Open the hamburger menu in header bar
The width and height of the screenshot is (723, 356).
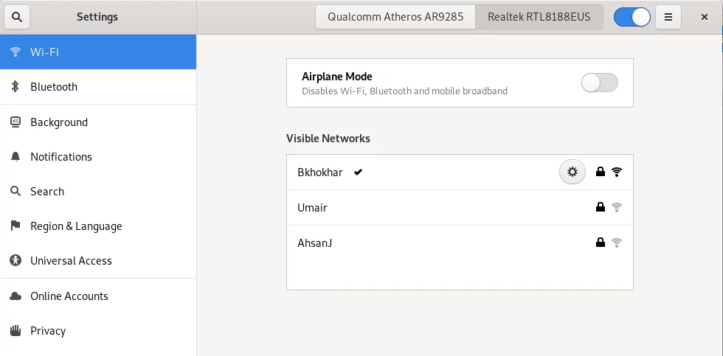tap(668, 17)
